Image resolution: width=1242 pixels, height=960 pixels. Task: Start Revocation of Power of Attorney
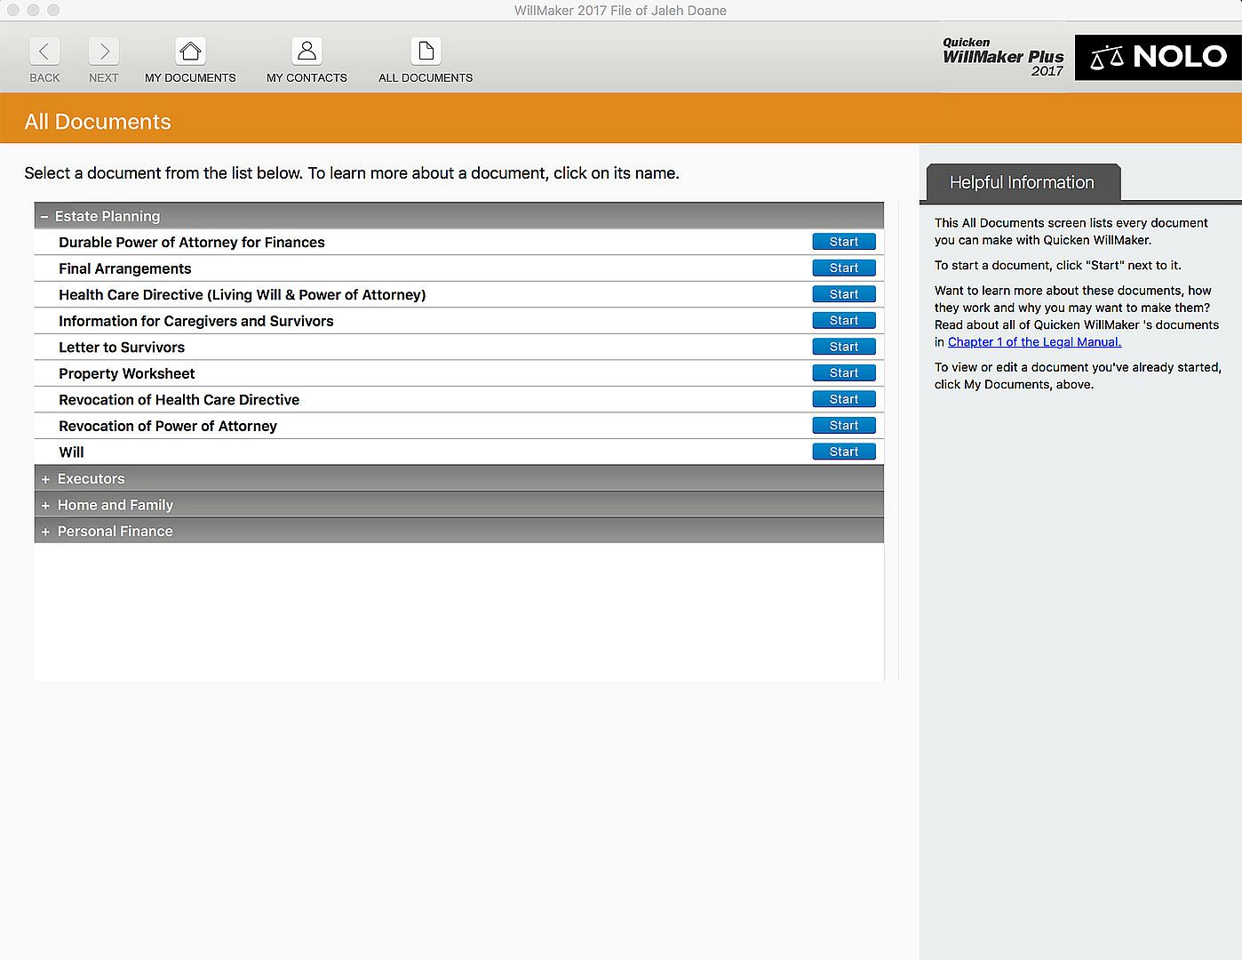844,425
